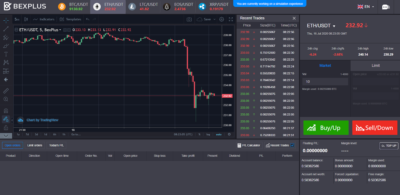Select XRP/USDT pair in top bar
Viewport: 400px width, 195px height.
[213, 7]
